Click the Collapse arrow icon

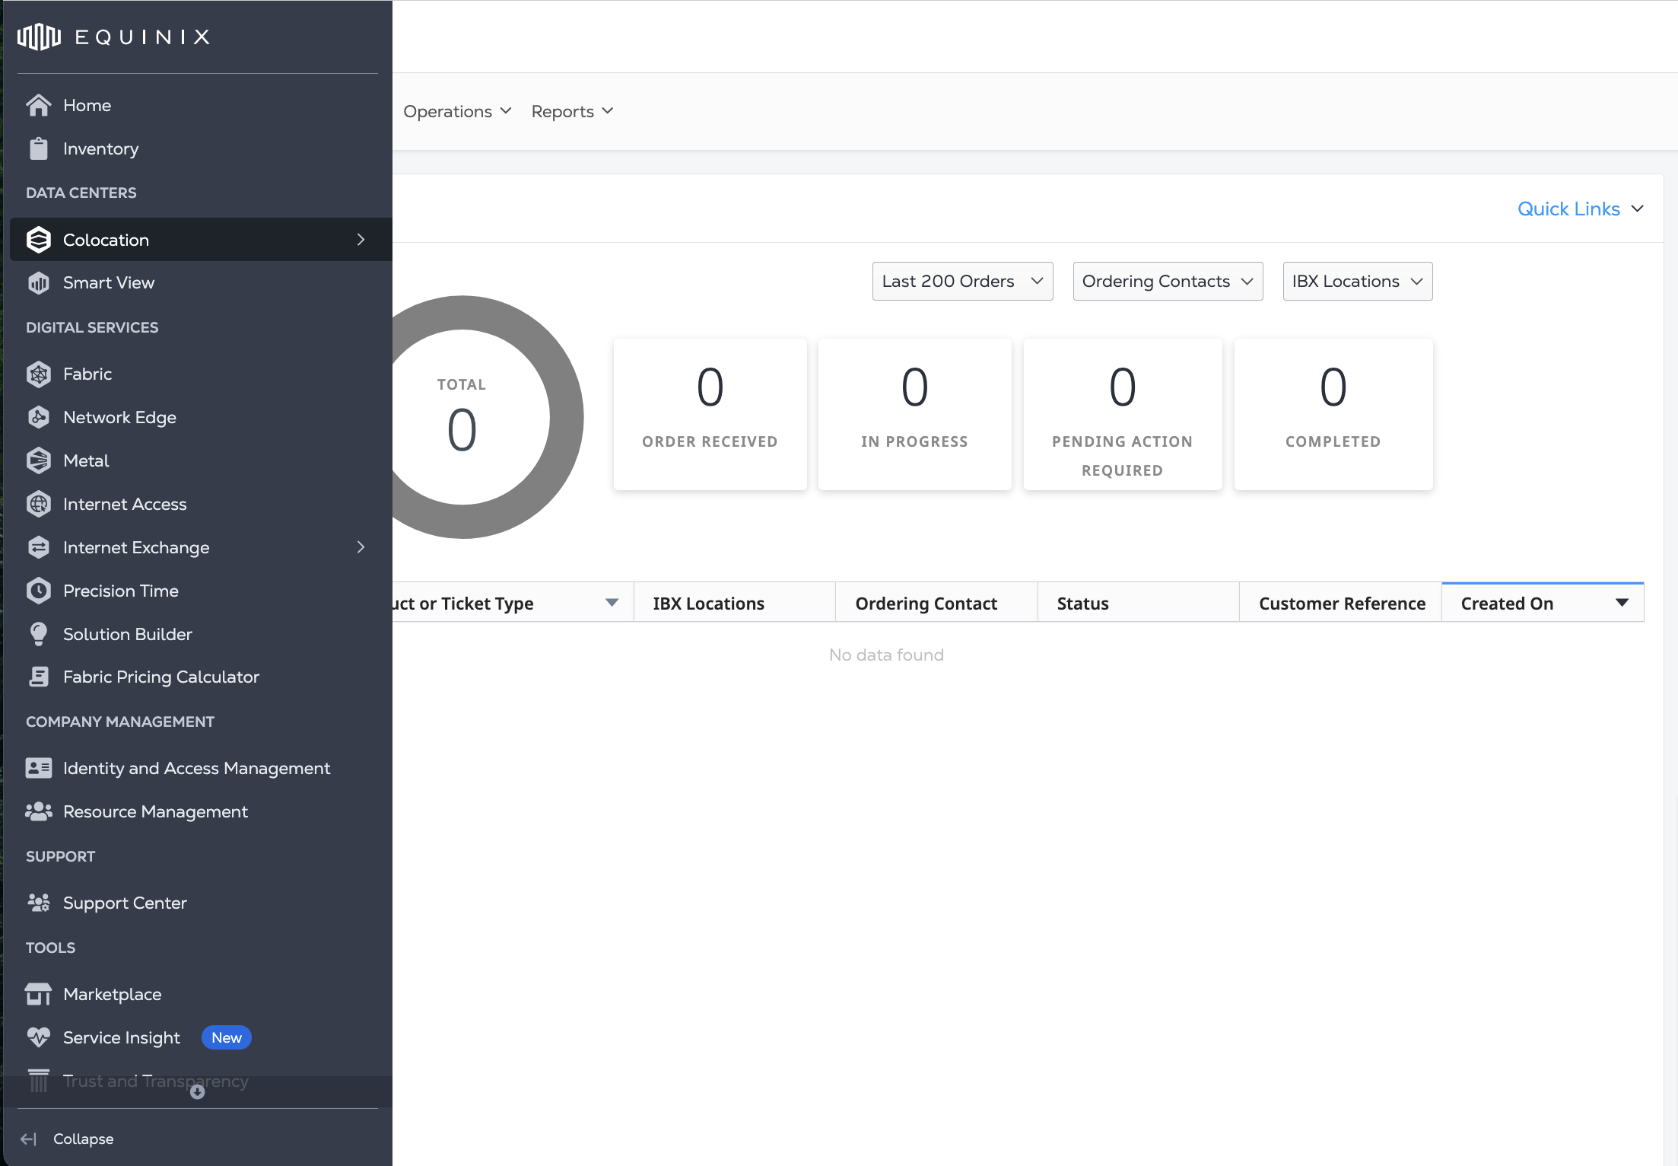click(x=28, y=1139)
